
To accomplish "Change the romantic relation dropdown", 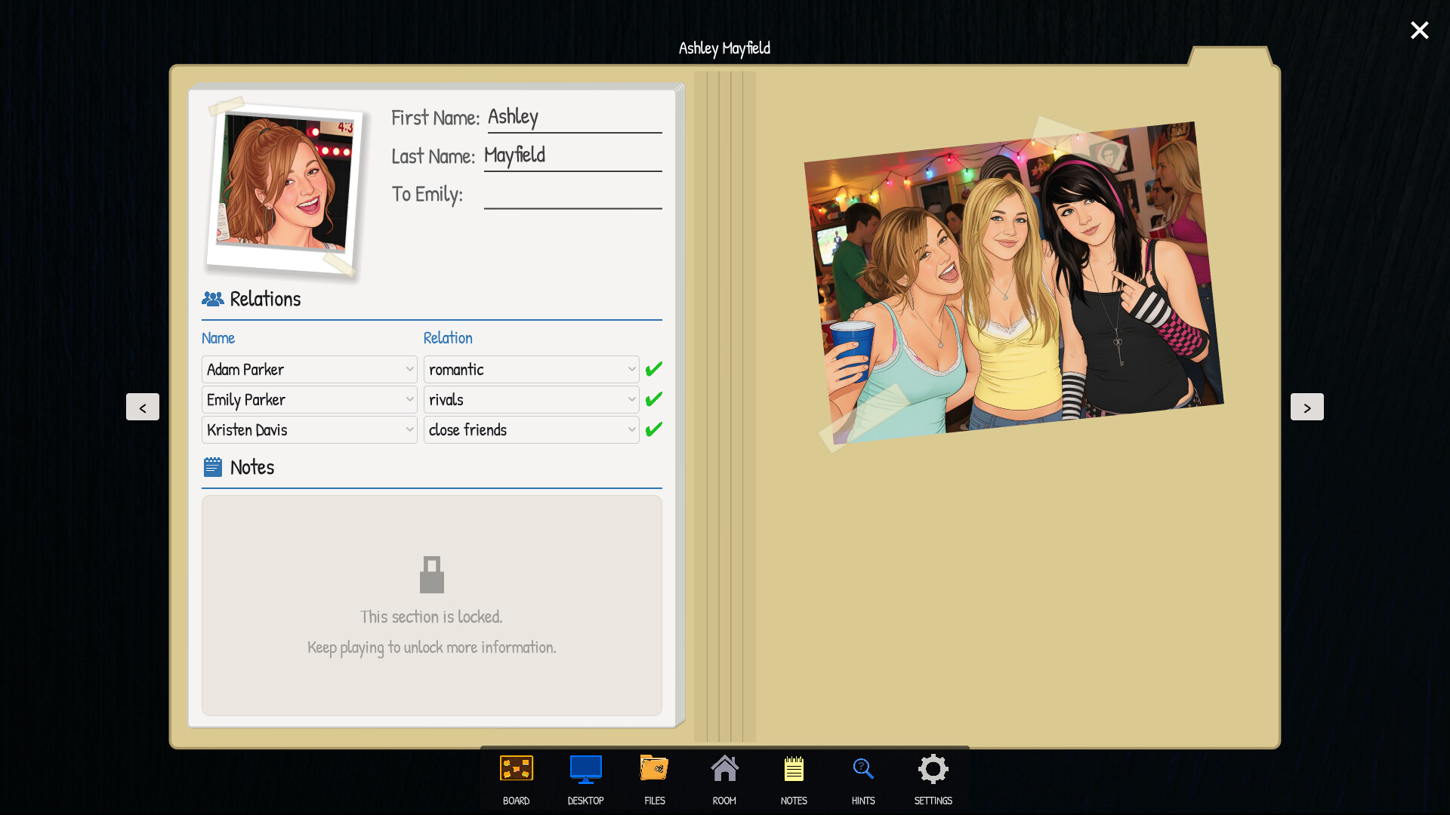I will 531,370.
